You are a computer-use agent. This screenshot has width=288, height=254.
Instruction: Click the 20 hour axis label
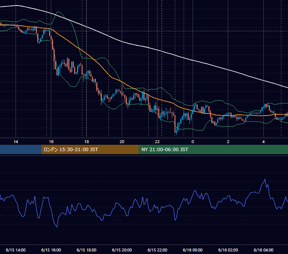click(x=122, y=142)
